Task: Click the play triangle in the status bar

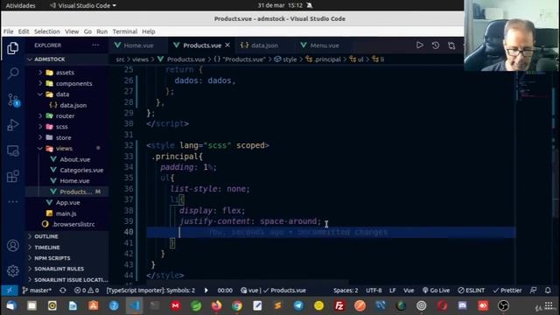Action: pos(206,290)
